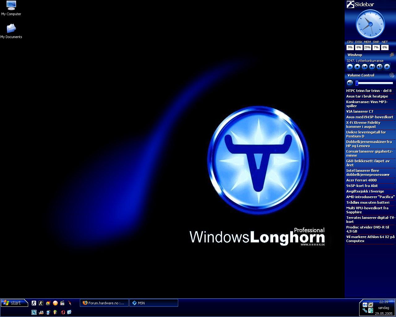Launch the FL Studio fruit quick launch icon
Viewport: 396px width, 317px height.
(x=55, y=312)
